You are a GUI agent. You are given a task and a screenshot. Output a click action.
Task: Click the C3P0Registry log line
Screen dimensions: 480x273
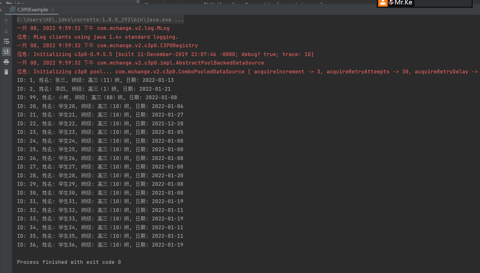(107, 46)
